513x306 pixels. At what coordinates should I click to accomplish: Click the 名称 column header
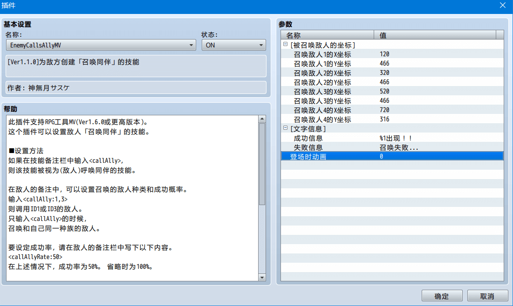(327, 35)
